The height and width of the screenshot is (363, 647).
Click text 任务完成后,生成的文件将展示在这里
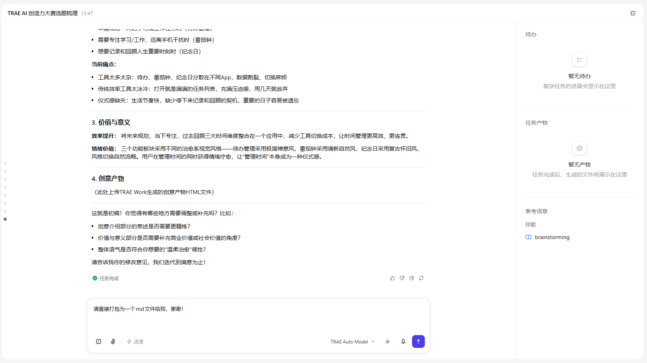point(580,175)
